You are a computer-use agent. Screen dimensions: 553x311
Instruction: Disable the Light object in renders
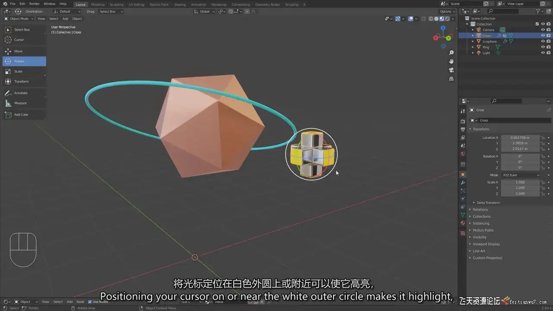click(548, 53)
